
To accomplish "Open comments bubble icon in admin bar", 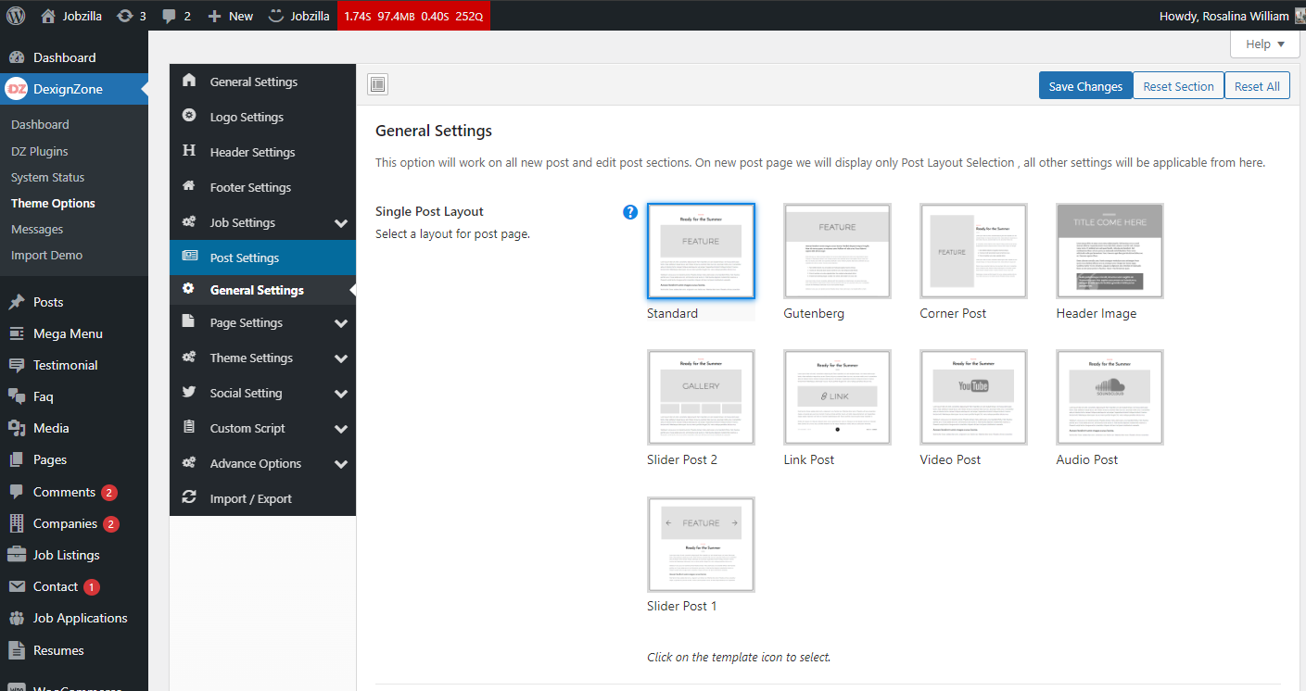I will click(170, 16).
